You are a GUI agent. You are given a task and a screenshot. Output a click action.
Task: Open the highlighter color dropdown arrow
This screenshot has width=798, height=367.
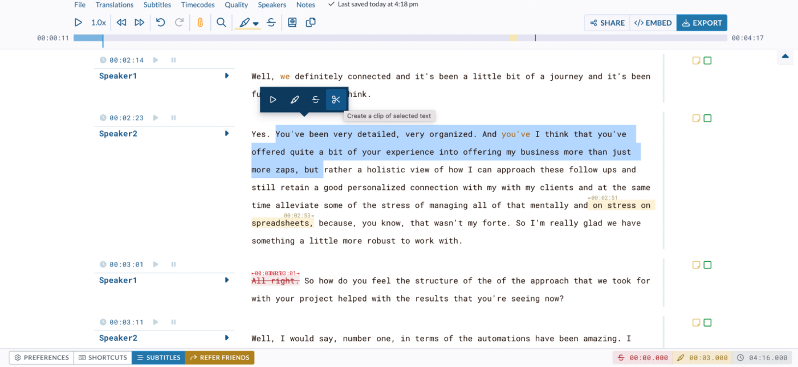pyautogui.click(x=256, y=24)
